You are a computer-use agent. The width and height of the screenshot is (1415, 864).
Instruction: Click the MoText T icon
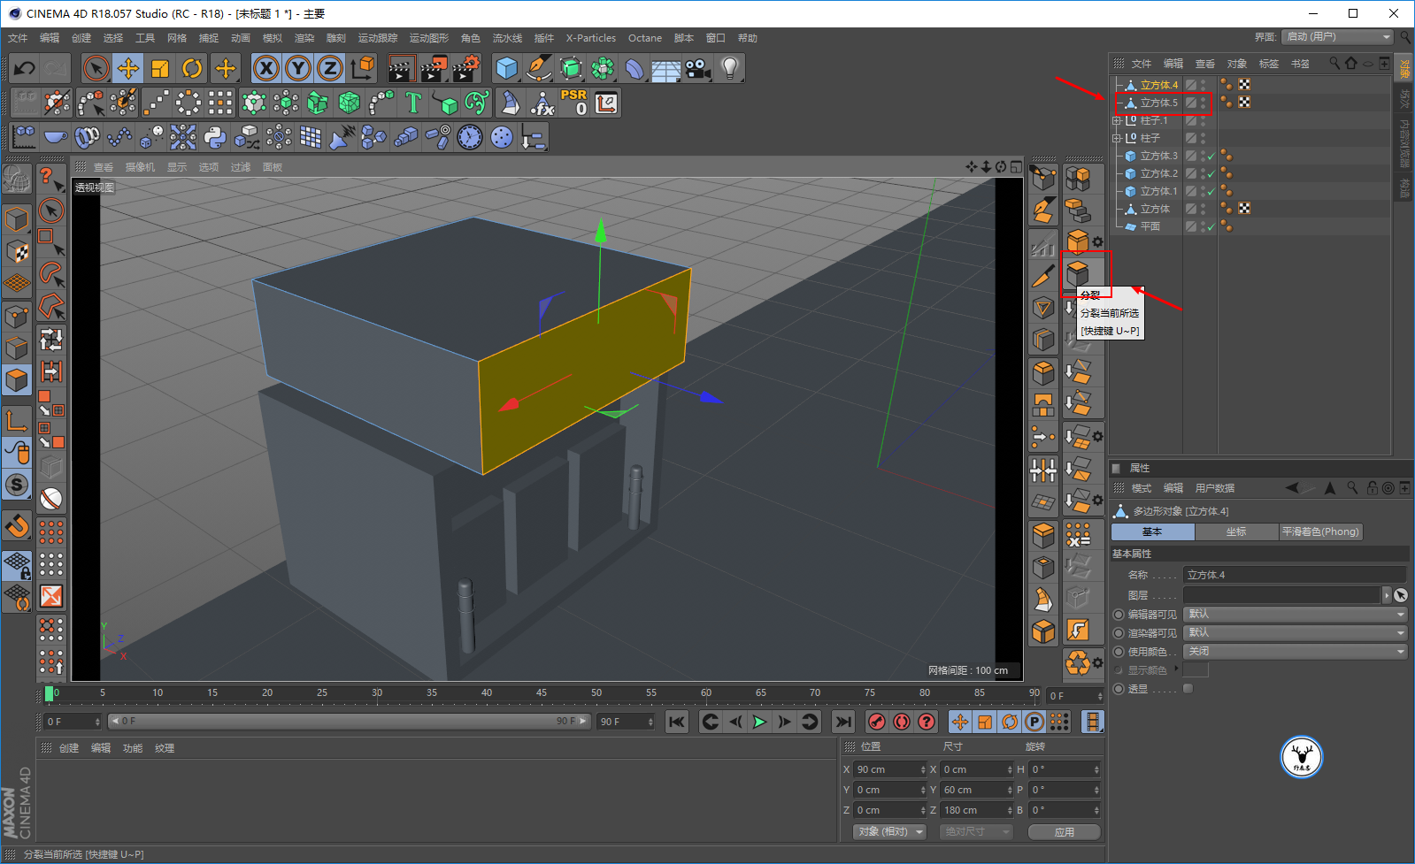point(412,103)
